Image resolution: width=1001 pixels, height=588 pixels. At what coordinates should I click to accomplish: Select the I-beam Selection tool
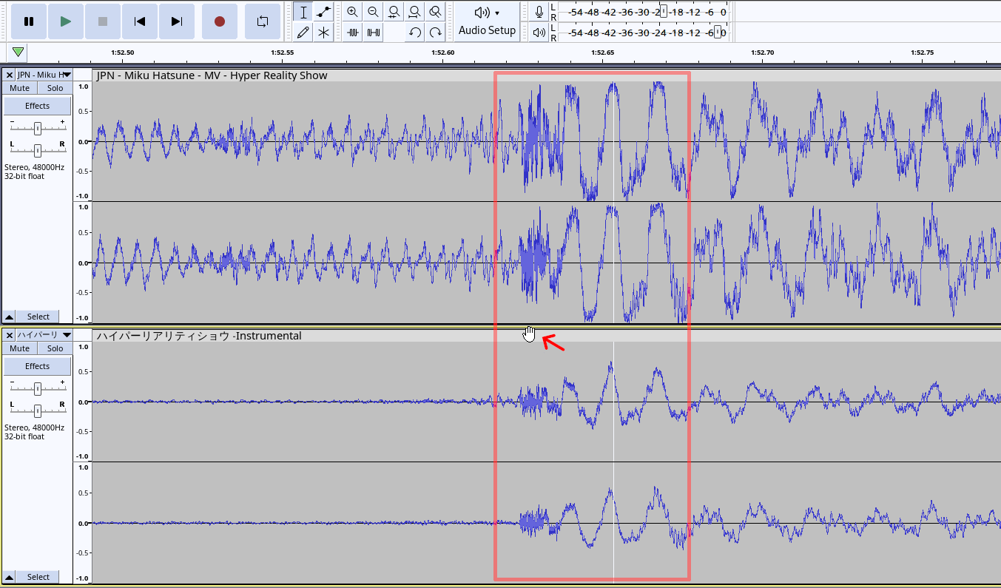tap(303, 12)
